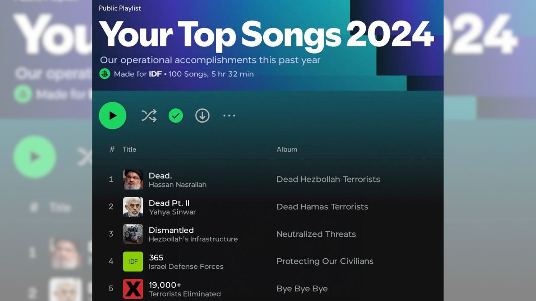The width and height of the screenshot is (536, 301).
Task: Toggle the green saved-to-library checkmark
Action: click(176, 115)
